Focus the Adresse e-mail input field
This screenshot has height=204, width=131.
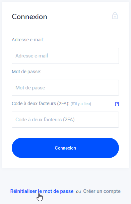(x=65, y=56)
